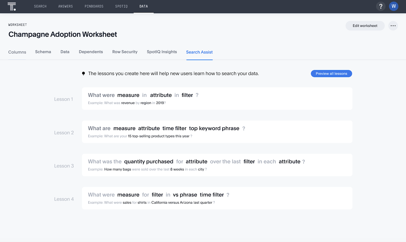Select Data in top navigation
The image size is (406, 242).
click(x=144, y=6)
